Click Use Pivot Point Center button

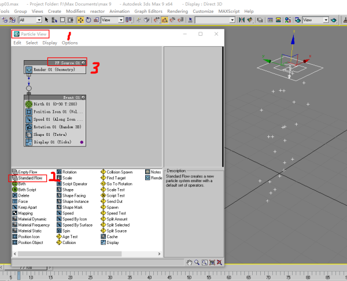pyautogui.click(x=128, y=20)
